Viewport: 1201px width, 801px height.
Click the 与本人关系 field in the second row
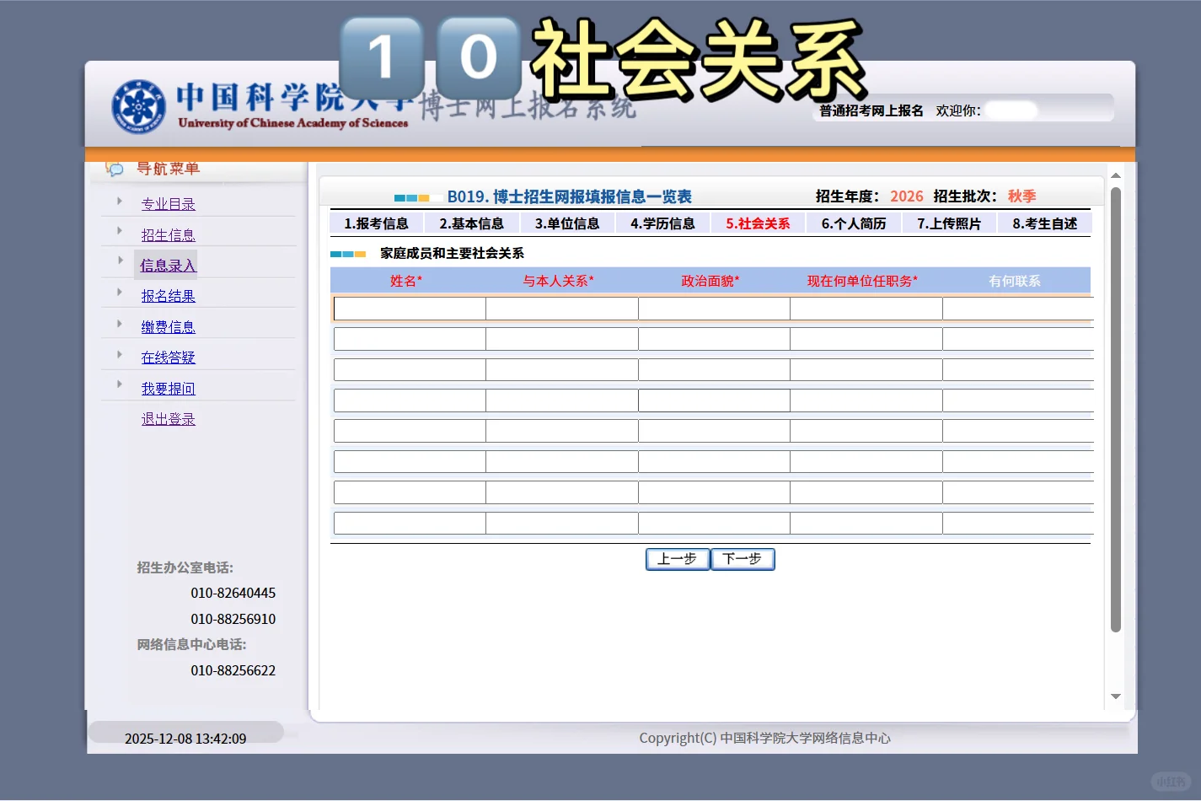pyautogui.click(x=562, y=339)
